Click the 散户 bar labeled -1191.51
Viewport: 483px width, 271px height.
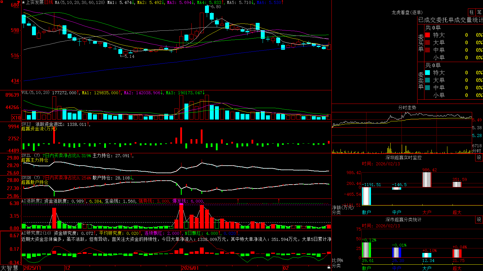click(x=366, y=196)
